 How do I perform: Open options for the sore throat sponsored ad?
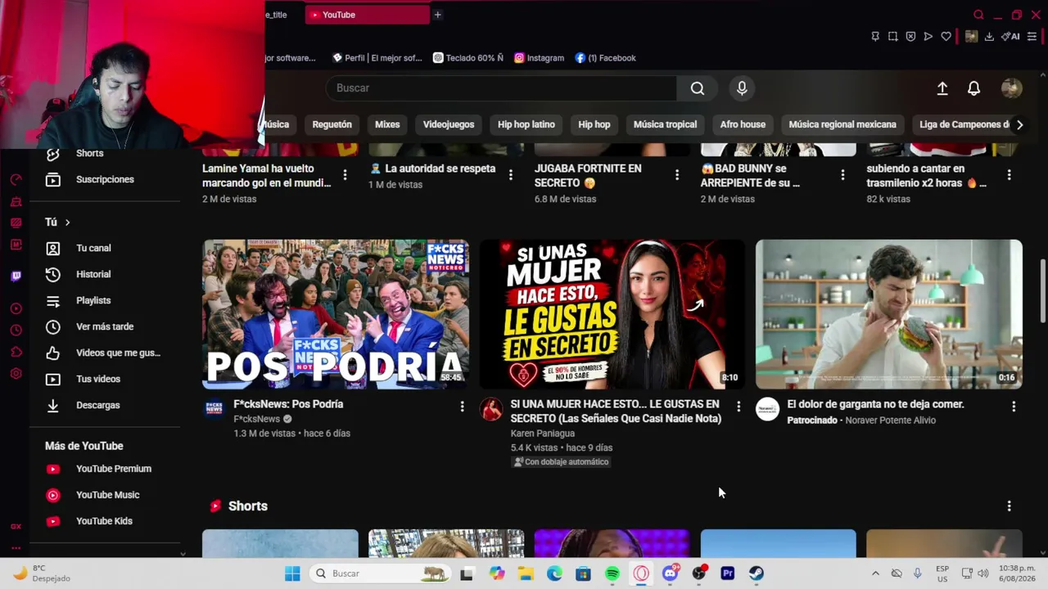[1014, 407]
